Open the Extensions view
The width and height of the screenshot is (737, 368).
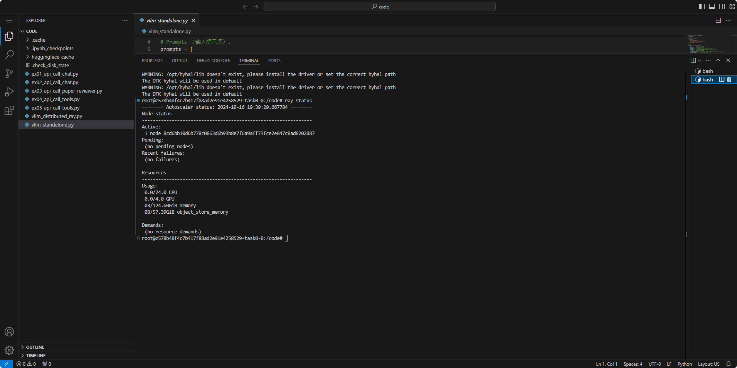click(x=9, y=111)
